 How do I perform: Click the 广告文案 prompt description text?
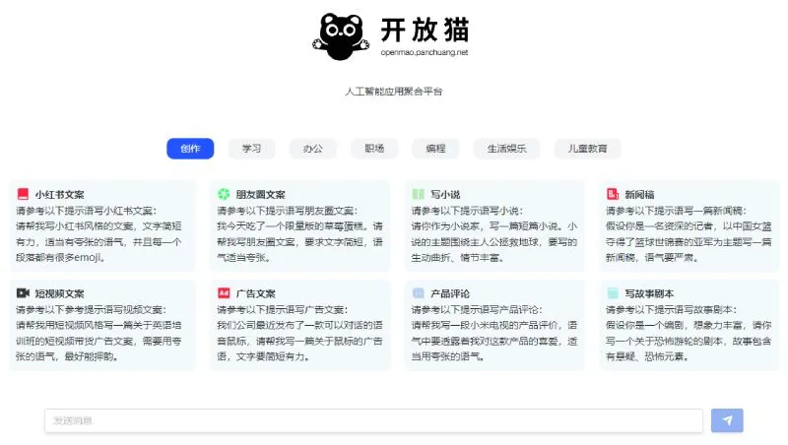coord(299,333)
